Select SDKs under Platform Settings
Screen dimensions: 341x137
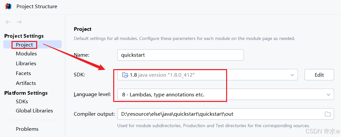(22, 102)
